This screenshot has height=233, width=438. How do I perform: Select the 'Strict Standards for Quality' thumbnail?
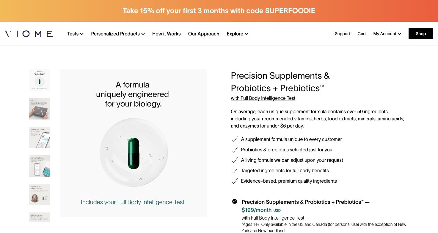(39, 217)
